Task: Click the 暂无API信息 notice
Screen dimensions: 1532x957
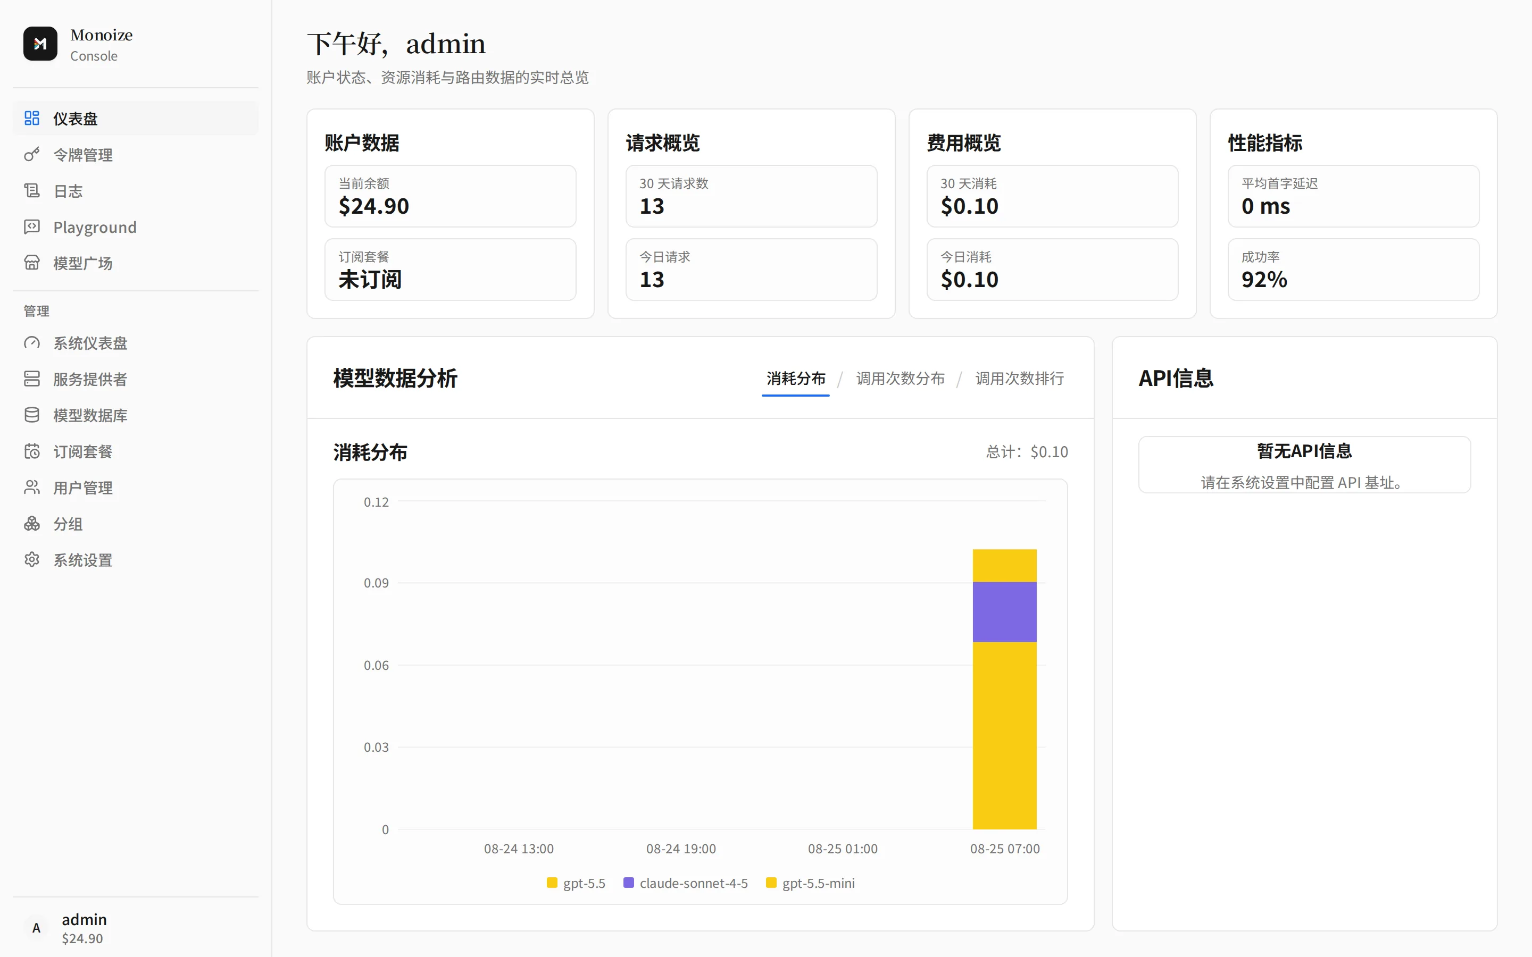Action: click(x=1305, y=465)
